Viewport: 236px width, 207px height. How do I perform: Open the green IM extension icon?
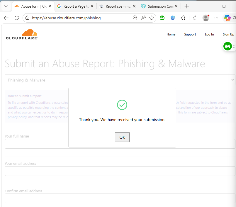(162, 18)
